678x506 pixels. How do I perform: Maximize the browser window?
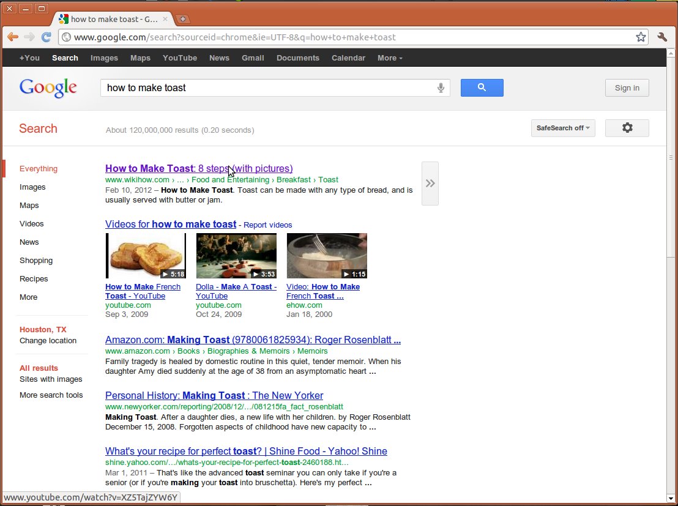pyautogui.click(x=42, y=8)
